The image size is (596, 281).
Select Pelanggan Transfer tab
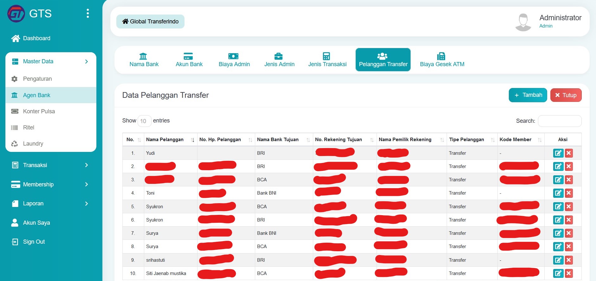tap(383, 60)
